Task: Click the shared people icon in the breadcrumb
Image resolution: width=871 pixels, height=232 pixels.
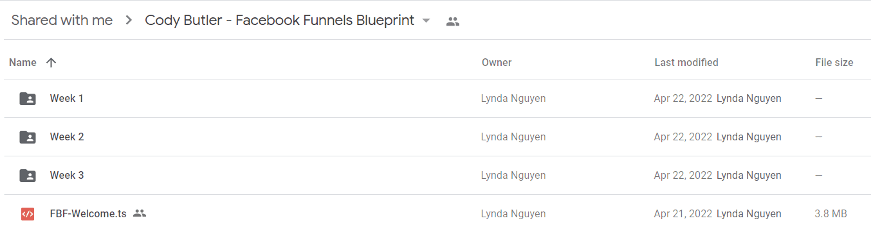Action: coord(453,21)
